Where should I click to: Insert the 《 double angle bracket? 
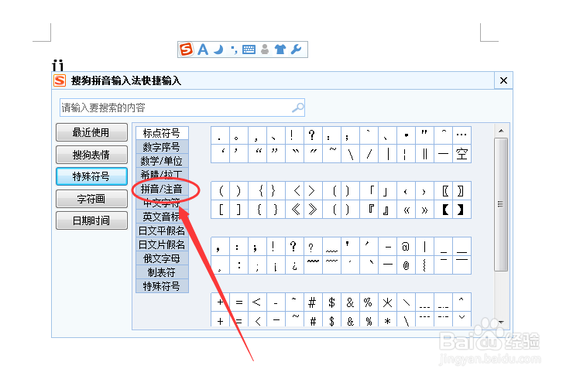[296, 210]
